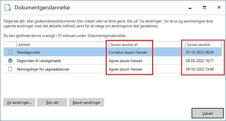Sort by the 'Senest ændret' date column header
The image size is (226, 121).
pyautogui.click(x=199, y=45)
